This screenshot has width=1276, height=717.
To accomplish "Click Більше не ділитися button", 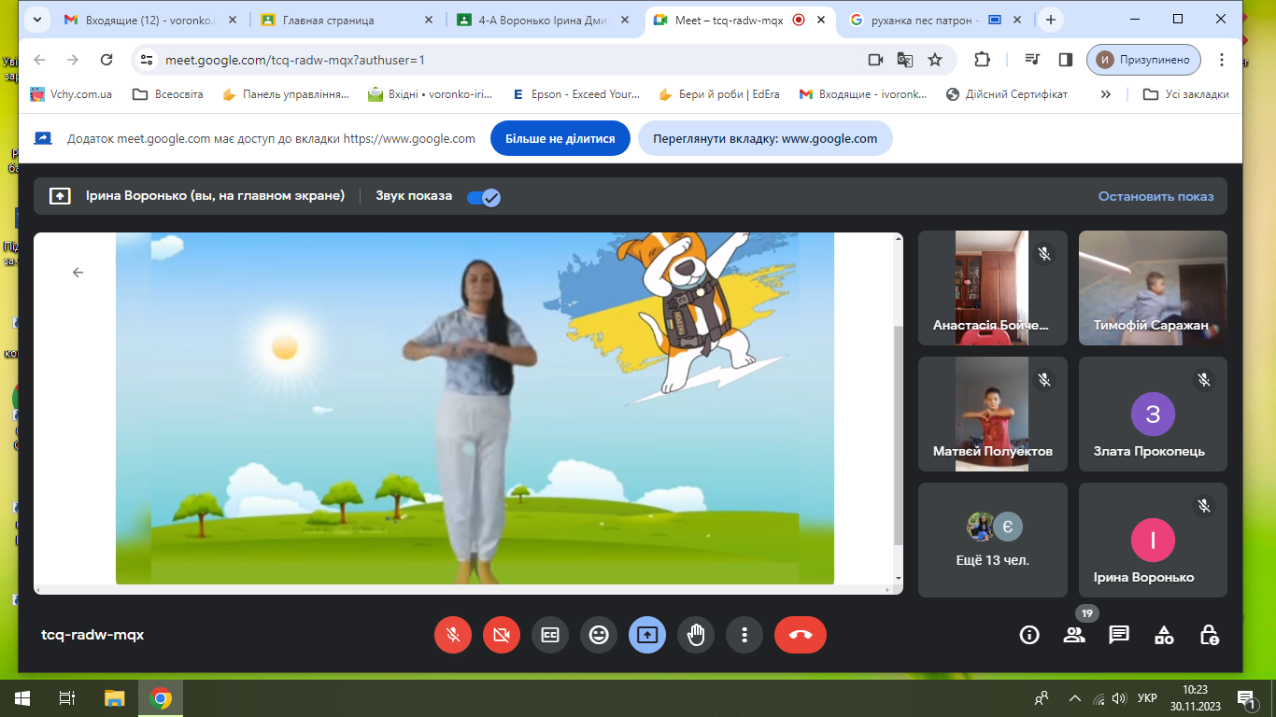I will pos(560,138).
